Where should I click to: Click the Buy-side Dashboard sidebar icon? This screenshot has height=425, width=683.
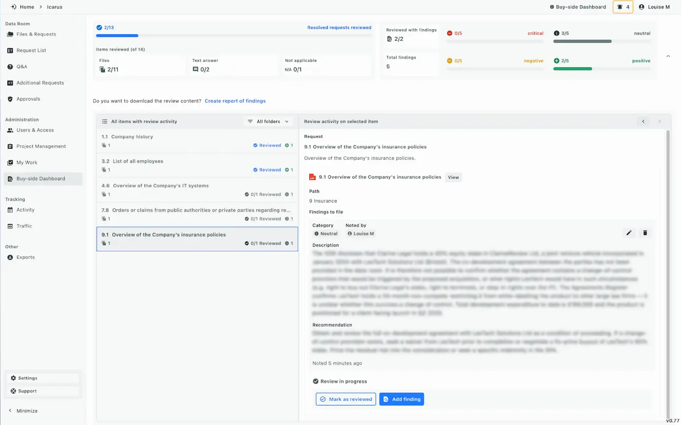click(x=10, y=179)
